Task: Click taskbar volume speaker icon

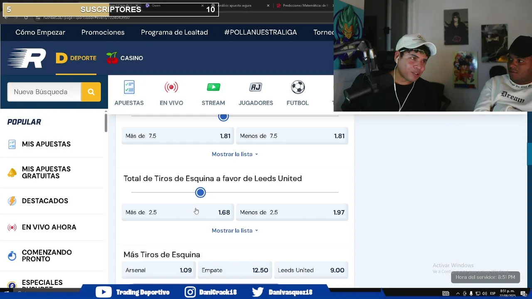Action: point(484,294)
